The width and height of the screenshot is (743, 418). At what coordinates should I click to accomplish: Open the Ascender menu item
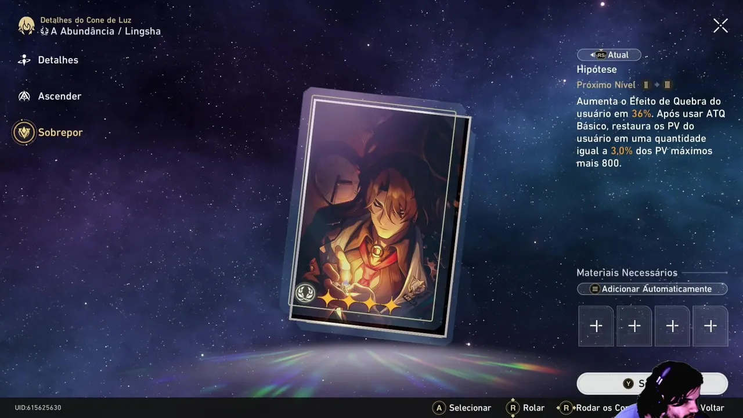[x=59, y=96]
